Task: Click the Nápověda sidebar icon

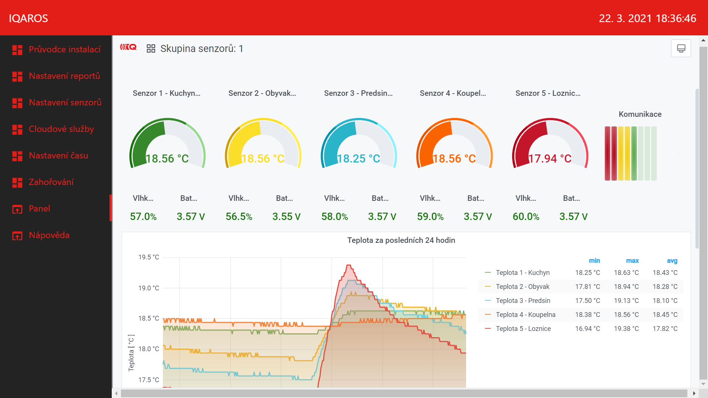Action: 17,235
